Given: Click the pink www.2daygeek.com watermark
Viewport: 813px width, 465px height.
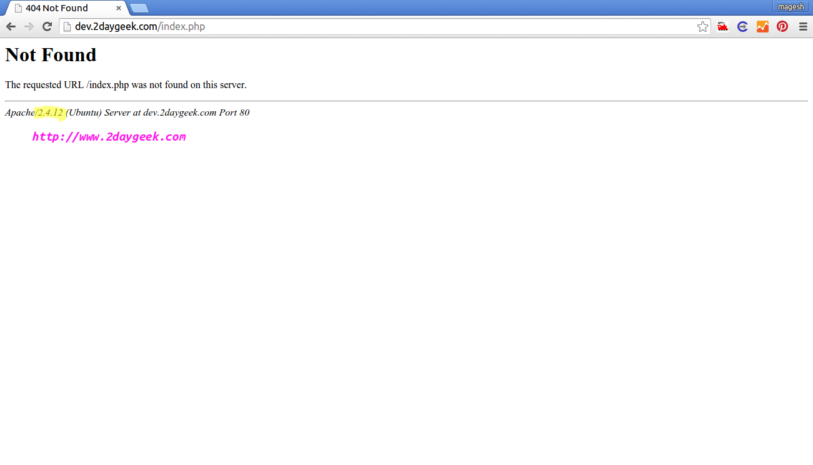Looking at the screenshot, I should pyautogui.click(x=109, y=137).
